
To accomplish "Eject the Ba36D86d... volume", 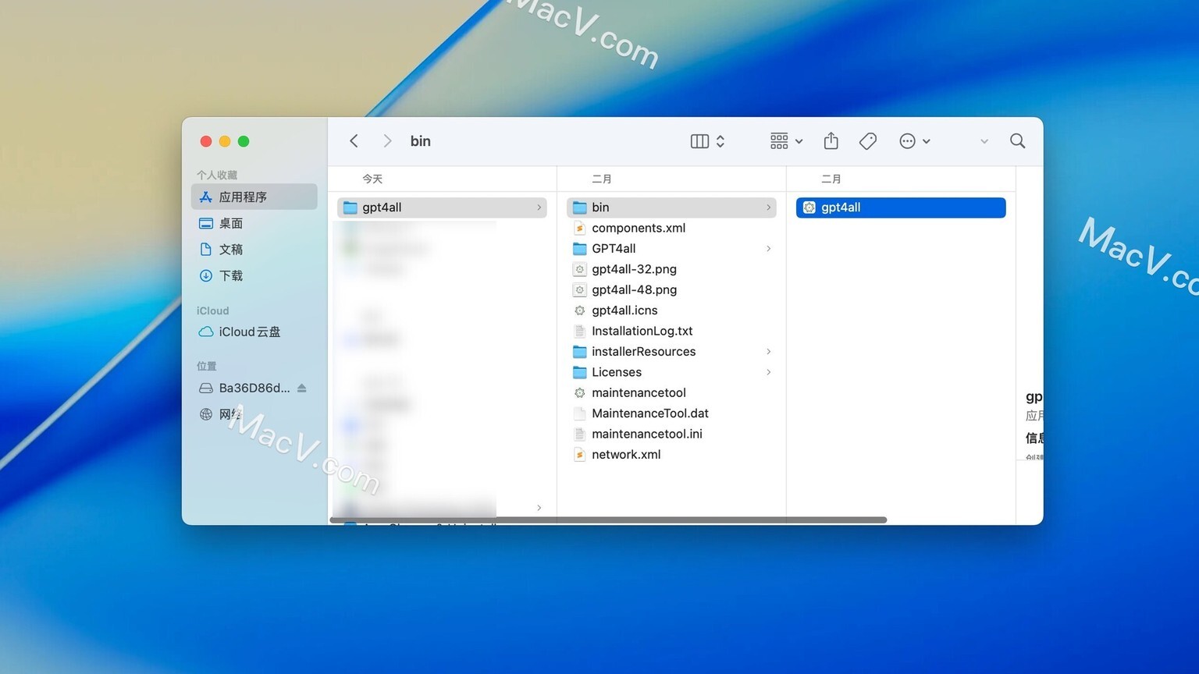I will pyautogui.click(x=302, y=388).
